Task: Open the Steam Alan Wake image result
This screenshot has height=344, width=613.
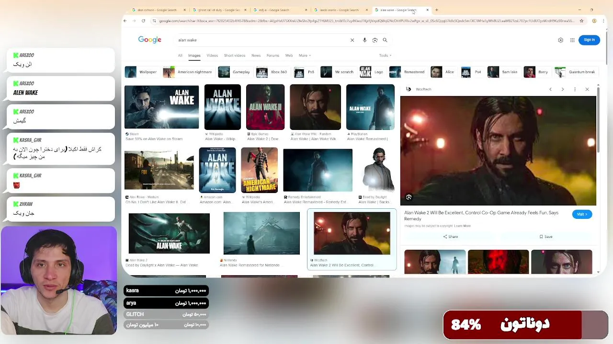Action: coord(161,107)
